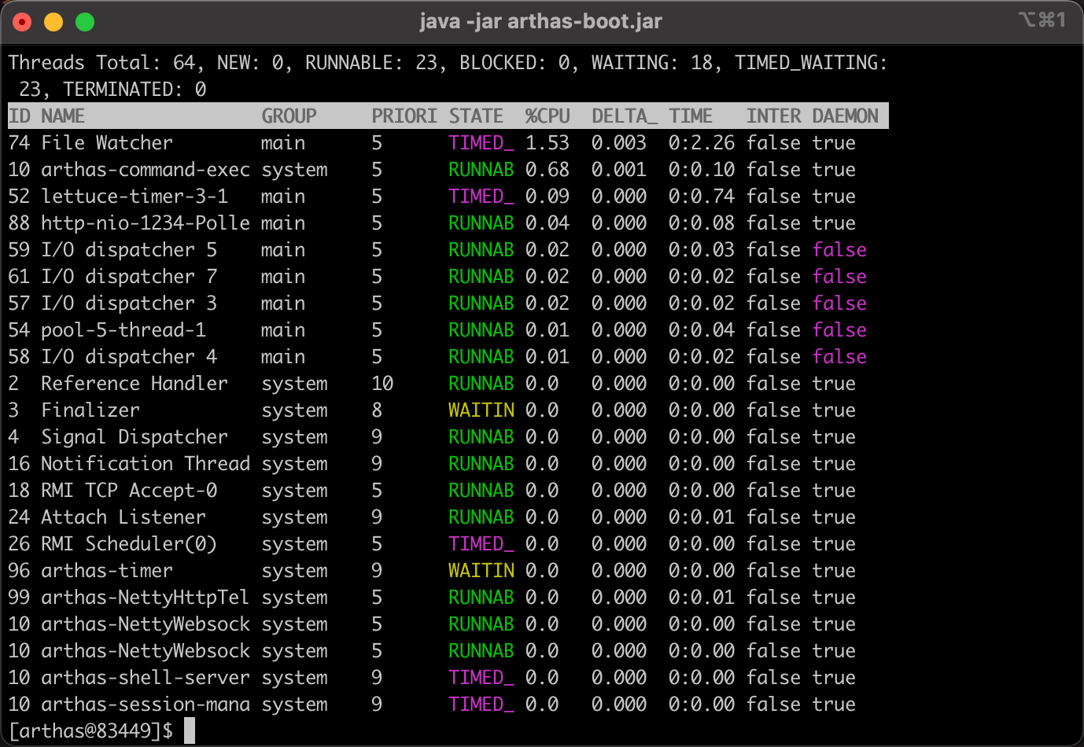
Task: Click the %CPU column header
Action: point(548,116)
